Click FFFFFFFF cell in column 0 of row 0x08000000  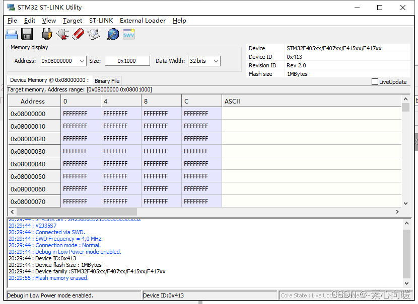(x=81, y=114)
